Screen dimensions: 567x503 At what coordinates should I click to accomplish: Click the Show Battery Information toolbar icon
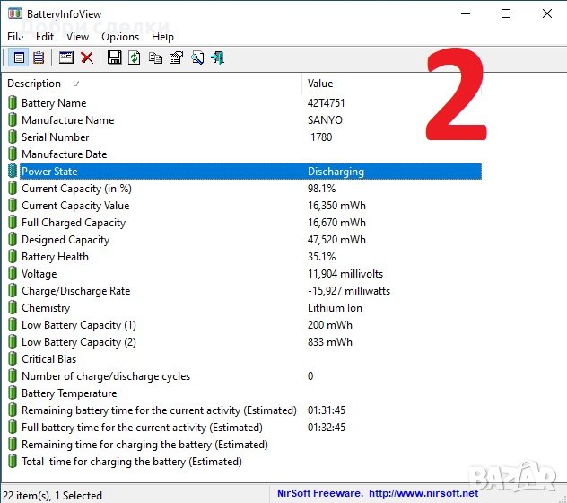19,58
